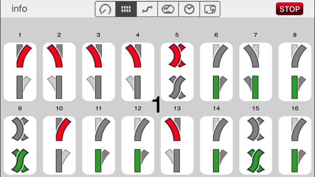
Task: Set turnout 4 to red curved position
Action: tap(134, 56)
